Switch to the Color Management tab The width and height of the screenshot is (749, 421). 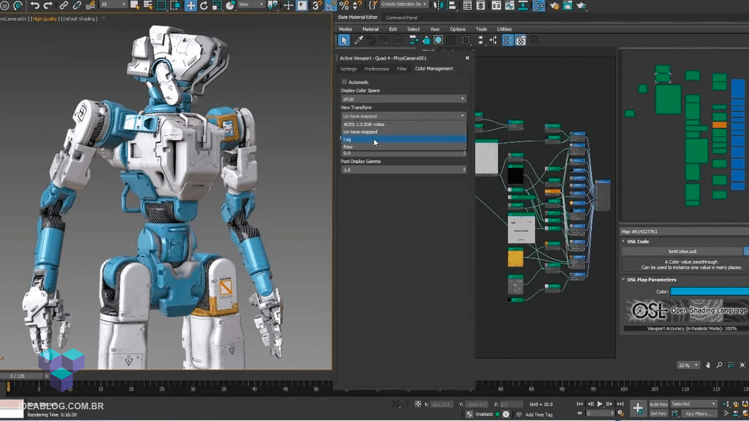[x=434, y=68]
